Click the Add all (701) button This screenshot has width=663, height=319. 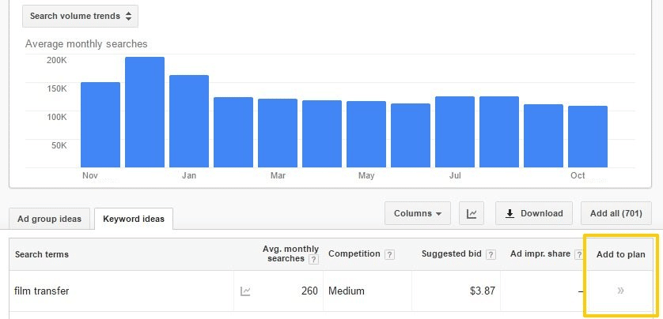tap(616, 213)
